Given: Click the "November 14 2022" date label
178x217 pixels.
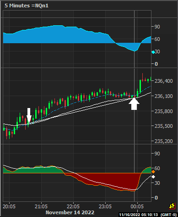Looking at the screenshot, I should click(70, 212).
